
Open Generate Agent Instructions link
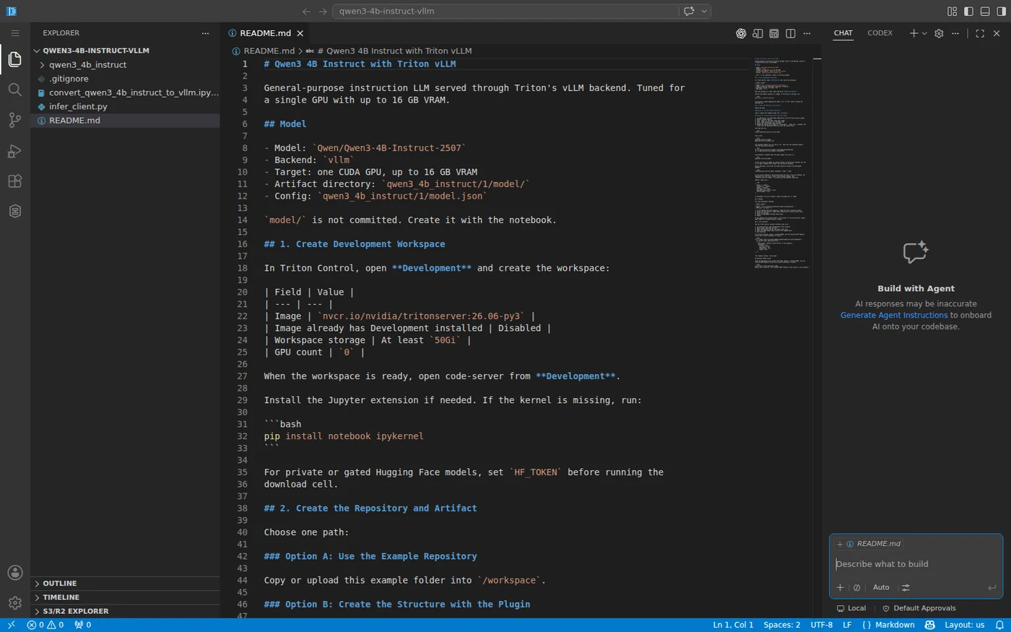(894, 315)
